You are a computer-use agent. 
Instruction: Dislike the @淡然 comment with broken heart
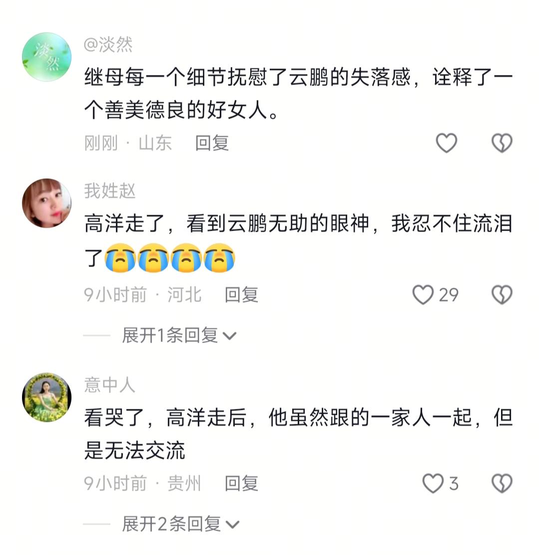[x=502, y=143]
